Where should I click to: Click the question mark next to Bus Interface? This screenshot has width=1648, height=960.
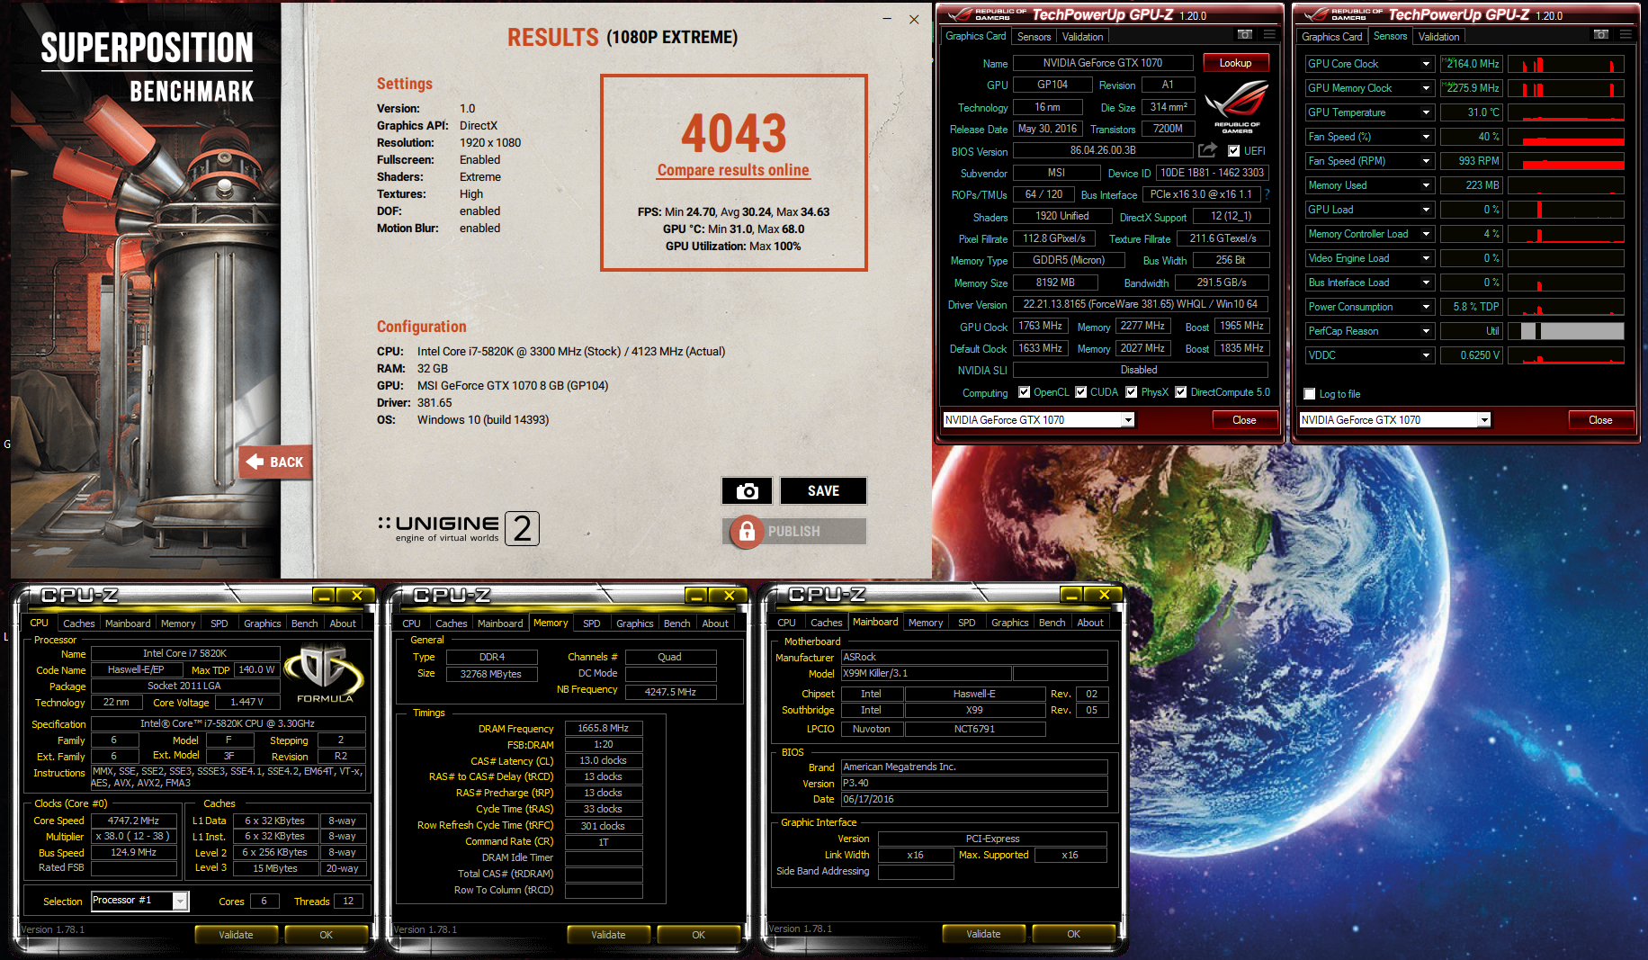tap(1267, 194)
